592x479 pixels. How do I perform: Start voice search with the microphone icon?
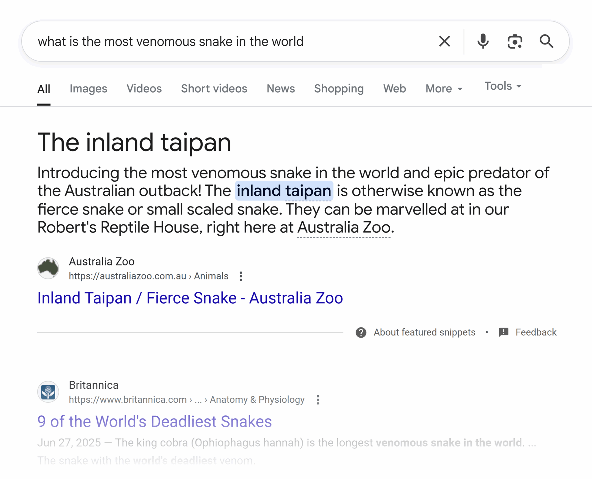[x=483, y=41]
